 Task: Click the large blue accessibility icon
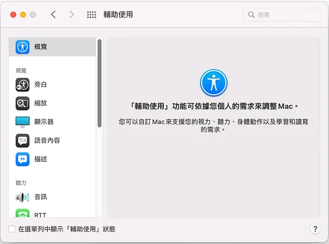(214, 83)
